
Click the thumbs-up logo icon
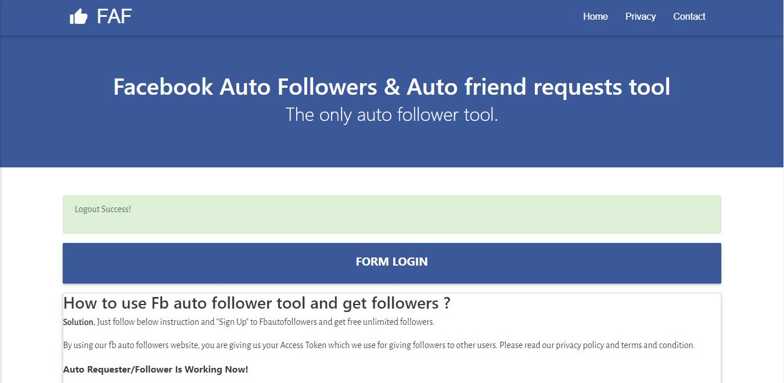click(x=78, y=17)
